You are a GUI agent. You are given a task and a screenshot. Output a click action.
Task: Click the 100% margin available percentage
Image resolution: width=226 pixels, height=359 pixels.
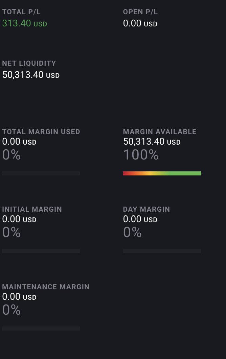(x=141, y=155)
